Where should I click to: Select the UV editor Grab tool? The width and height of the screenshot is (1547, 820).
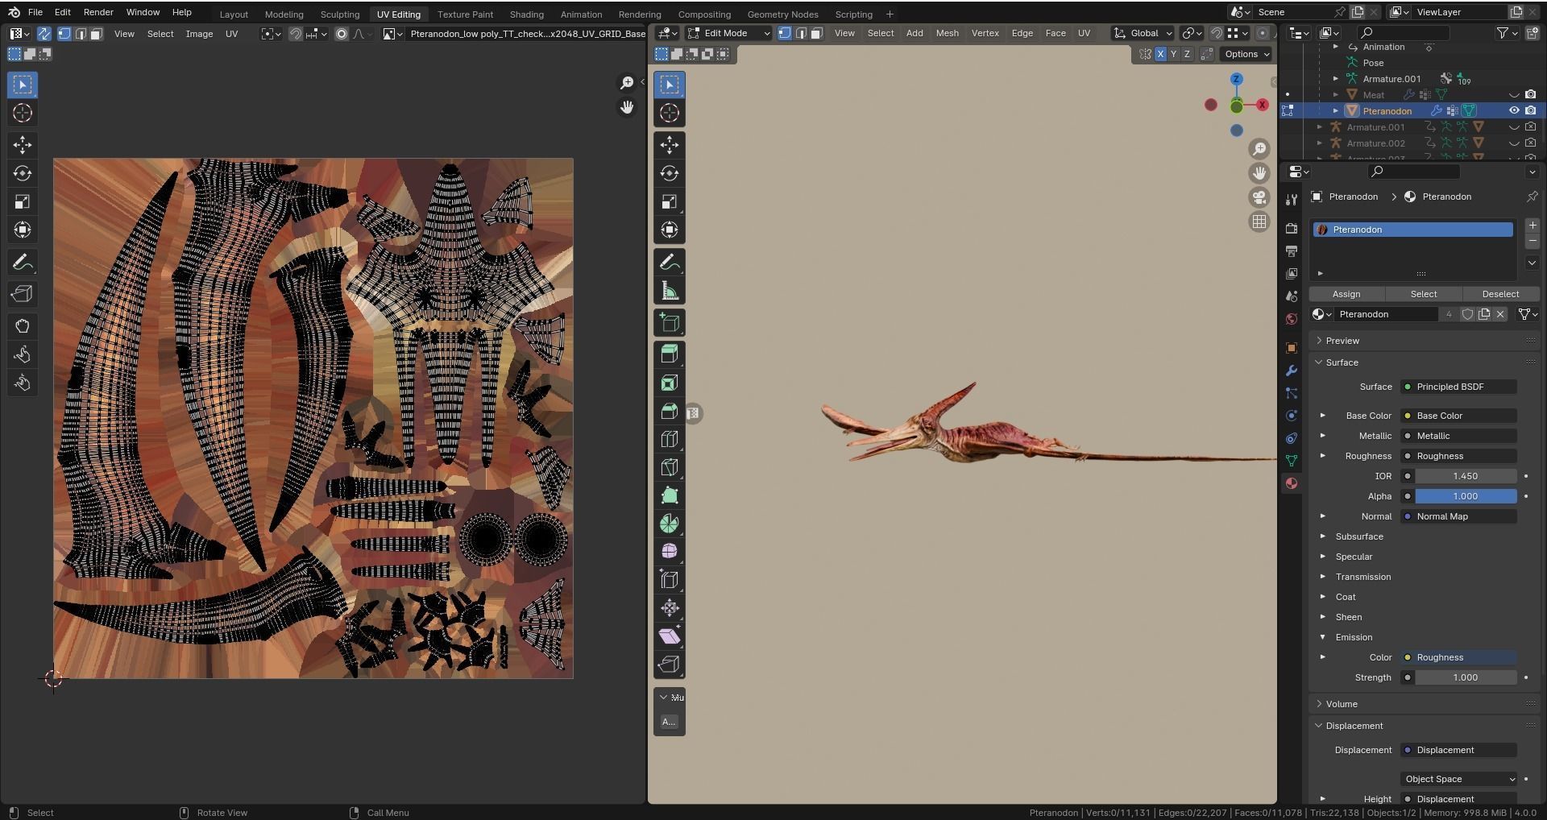point(23,326)
